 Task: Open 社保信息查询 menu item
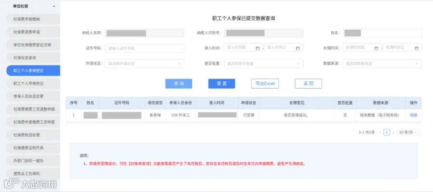[x=33, y=58]
